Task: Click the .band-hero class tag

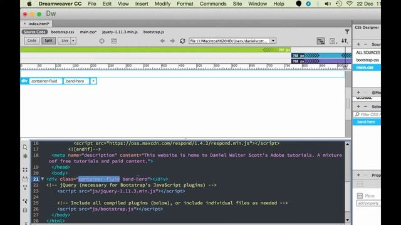Action: tap(76, 81)
